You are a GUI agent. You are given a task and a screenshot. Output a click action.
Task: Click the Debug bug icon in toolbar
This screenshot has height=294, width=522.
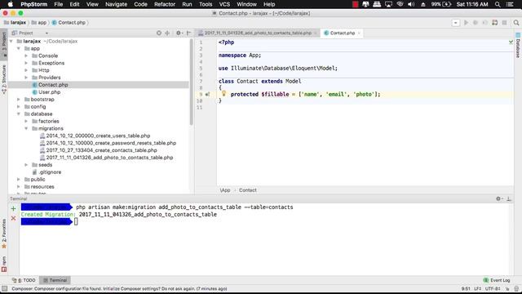(x=476, y=23)
